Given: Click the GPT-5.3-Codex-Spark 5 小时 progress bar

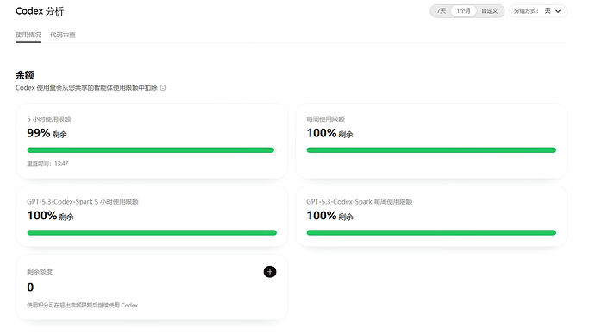Looking at the screenshot, I should pos(152,232).
